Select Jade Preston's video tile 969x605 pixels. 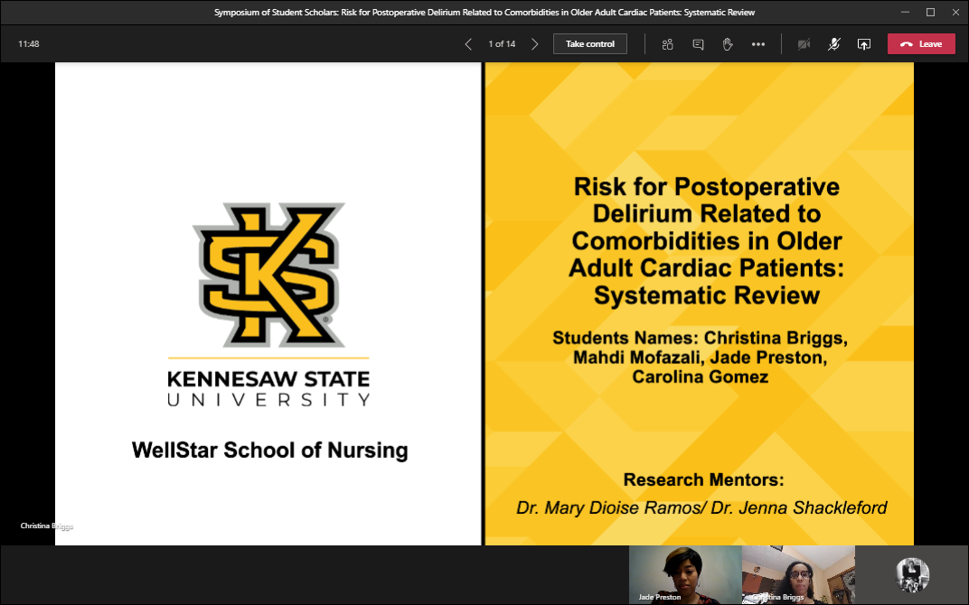684,574
